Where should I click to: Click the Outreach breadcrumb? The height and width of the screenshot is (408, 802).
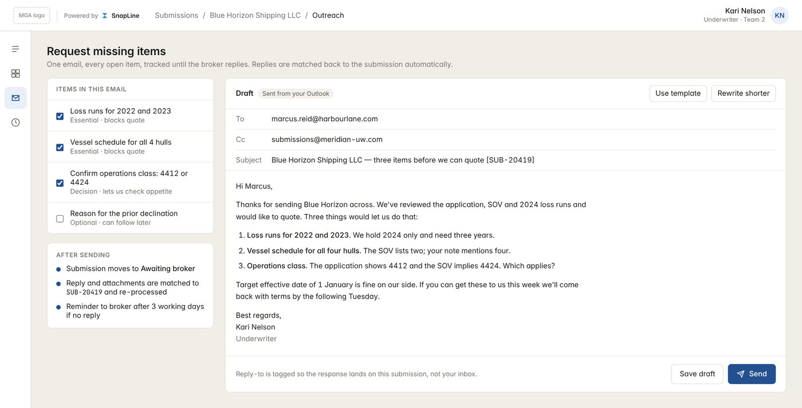[328, 15]
